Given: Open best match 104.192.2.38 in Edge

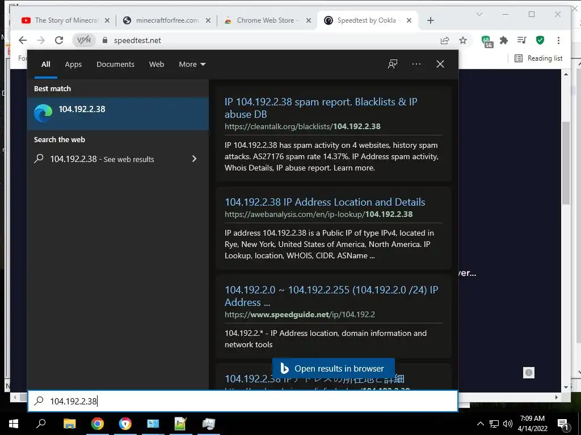Looking at the screenshot, I should 118,113.
